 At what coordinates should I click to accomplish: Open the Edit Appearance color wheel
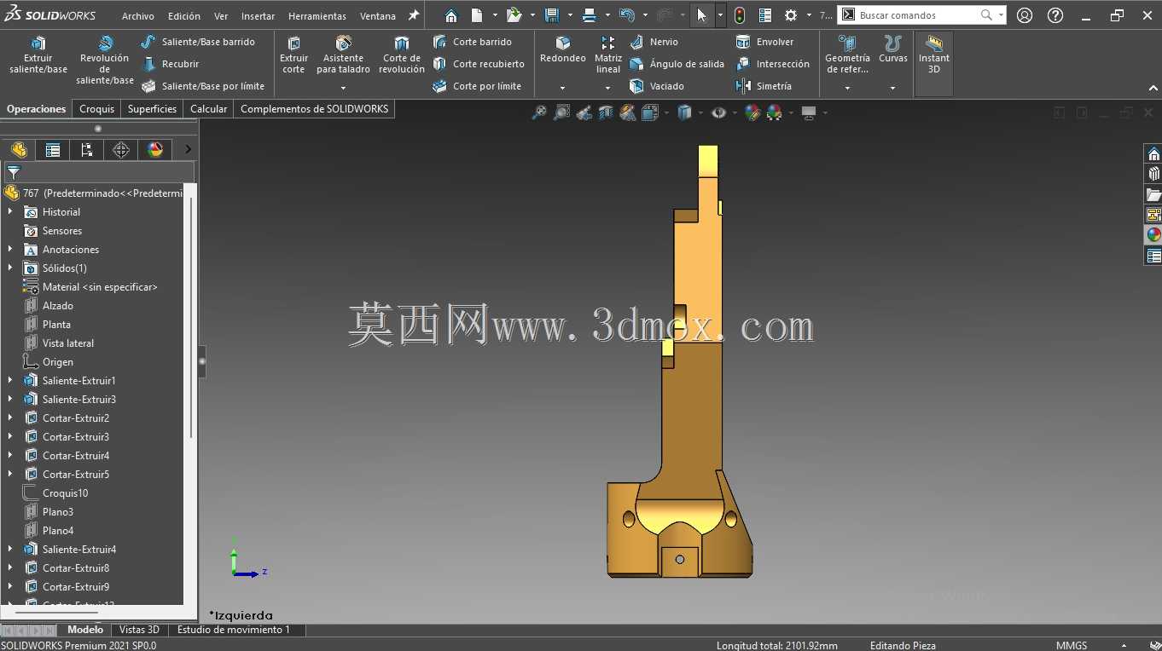[752, 112]
